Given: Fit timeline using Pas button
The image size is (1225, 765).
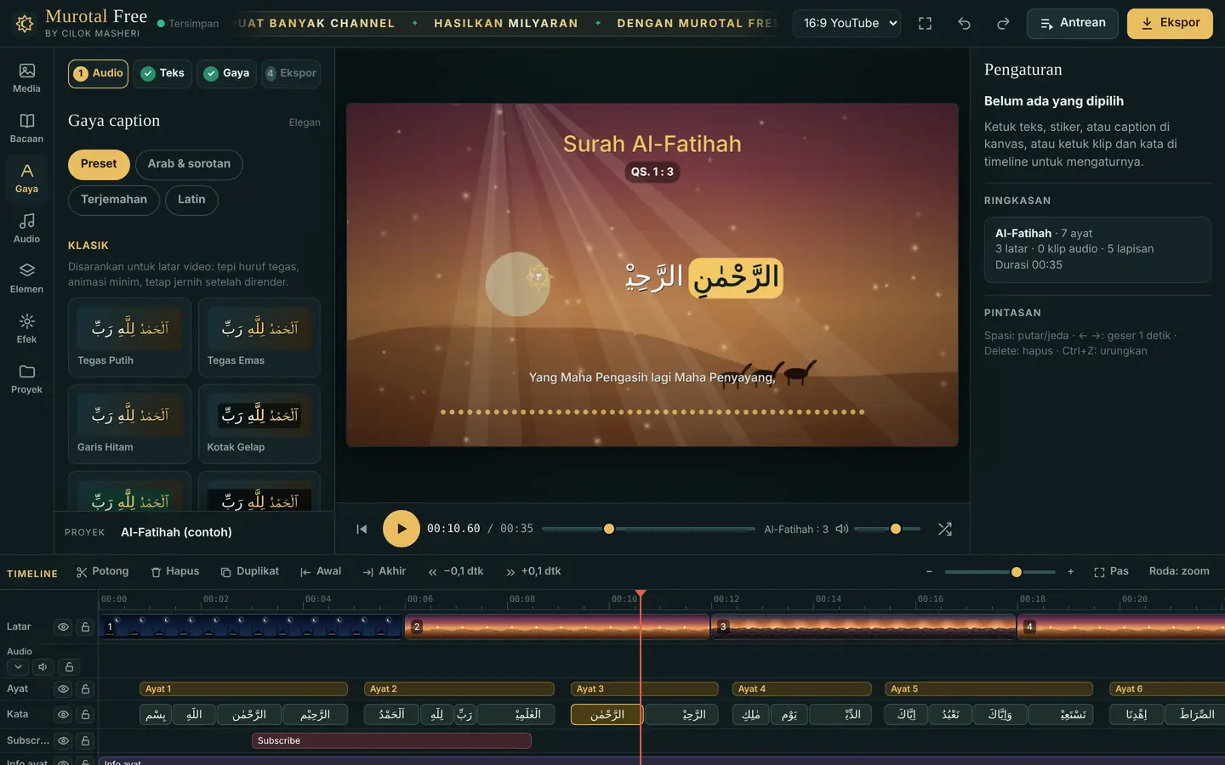Looking at the screenshot, I should [x=1111, y=571].
